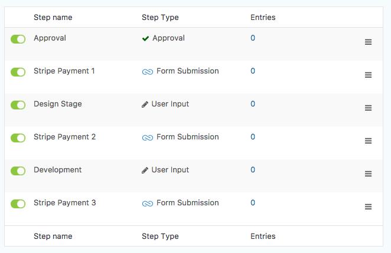Click the link icon for Stripe Payment 1 Form Submission

click(147, 72)
